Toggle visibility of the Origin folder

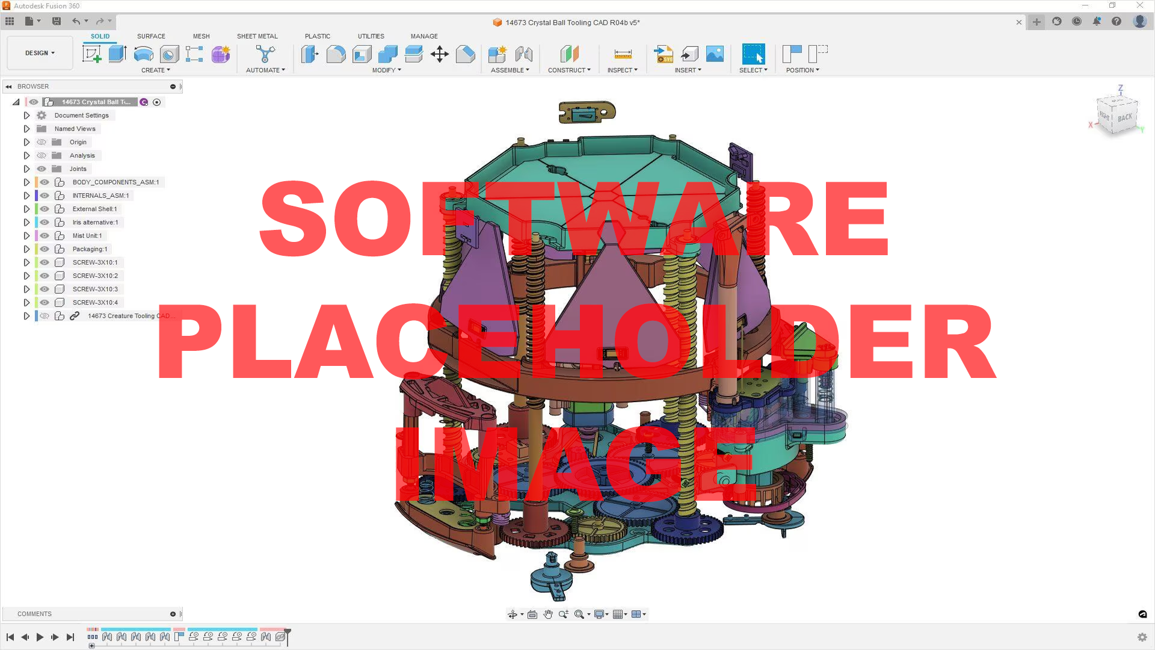click(42, 142)
